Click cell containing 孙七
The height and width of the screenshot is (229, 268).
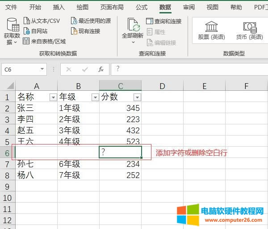coord(37,164)
